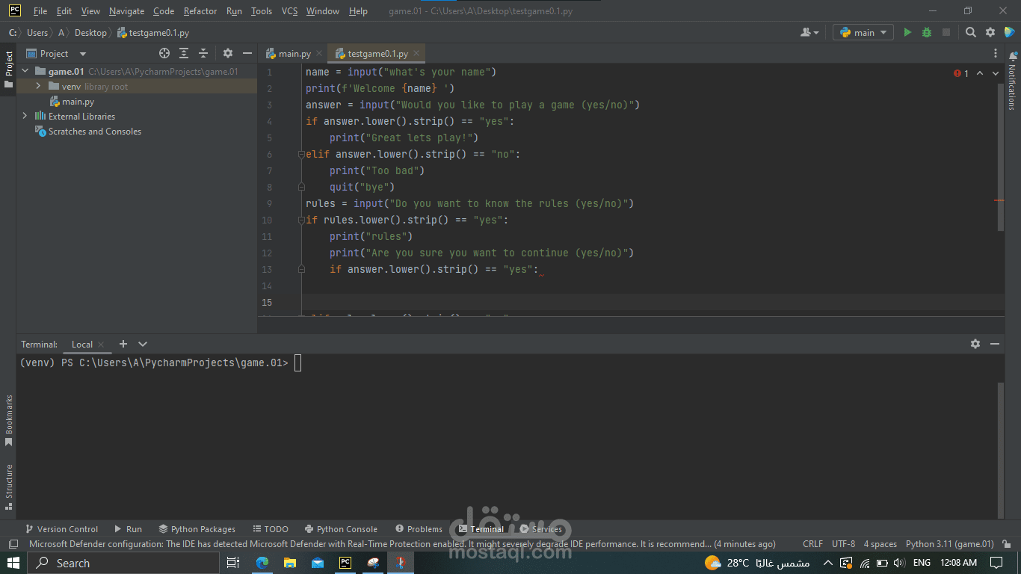Close the Local terminal tab
1021x574 pixels.
[101, 345]
